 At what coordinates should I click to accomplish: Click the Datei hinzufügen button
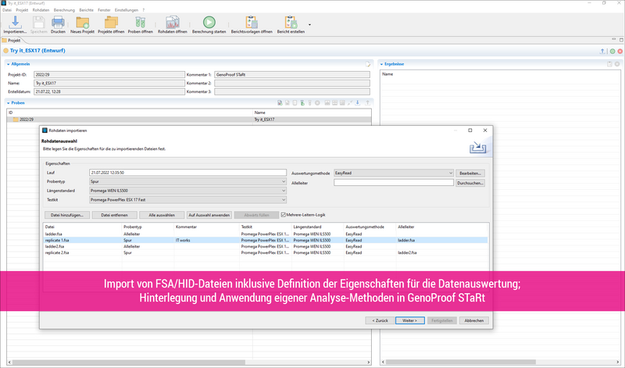pos(66,213)
